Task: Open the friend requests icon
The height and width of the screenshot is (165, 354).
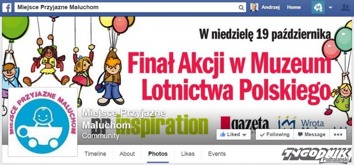Action: click(x=345, y=8)
